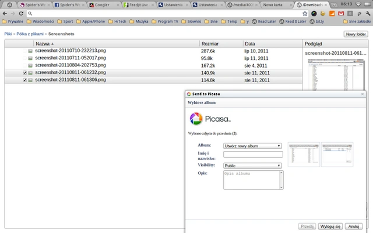Switch to the Nowa karta tab

pos(277,5)
